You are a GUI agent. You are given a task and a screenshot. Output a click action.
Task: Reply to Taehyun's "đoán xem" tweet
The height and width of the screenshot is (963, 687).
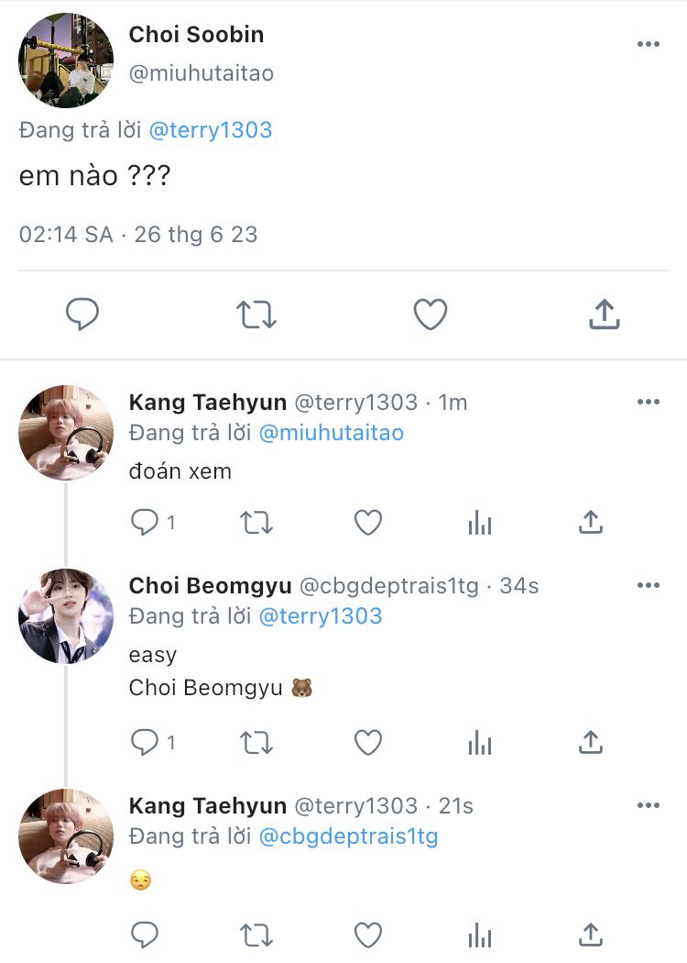click(x=145, y=523)
